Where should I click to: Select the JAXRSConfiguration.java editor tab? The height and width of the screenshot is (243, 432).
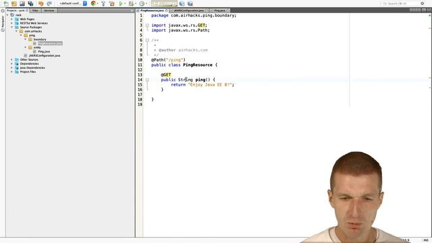point(189,11)
